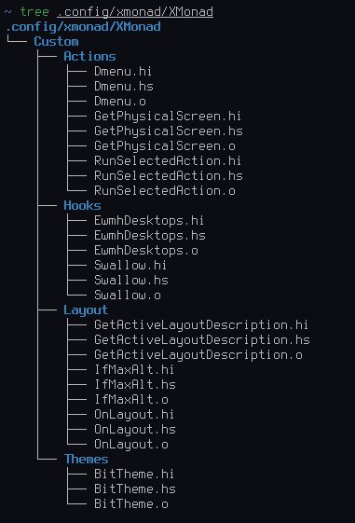
Task: Select BitTheme.o at the bottom
Action: click(x=131, y=504)
